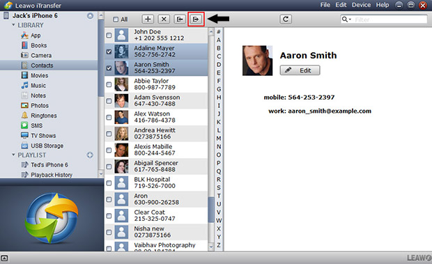Open the SMS library item
Image resolution: width=432 pixels, height=264 pixels.
point(37,125)
